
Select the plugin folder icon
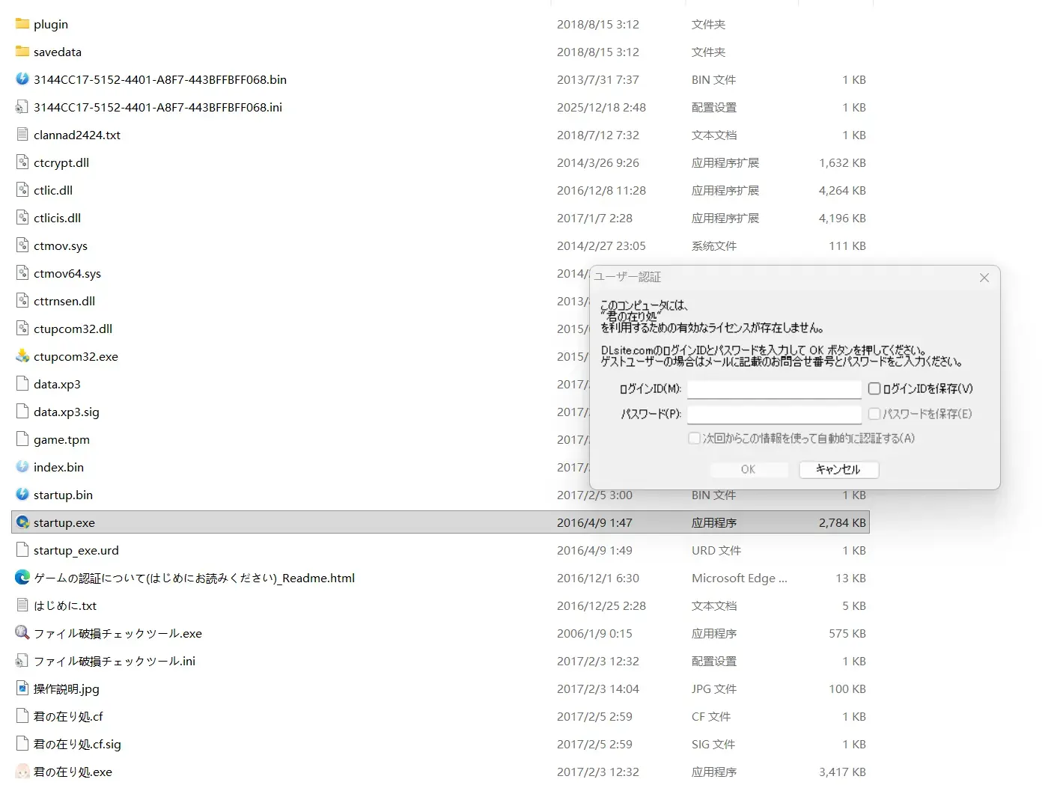[22, 24]
